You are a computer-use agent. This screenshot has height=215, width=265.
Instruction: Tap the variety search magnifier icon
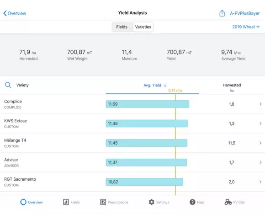(8, 85)
